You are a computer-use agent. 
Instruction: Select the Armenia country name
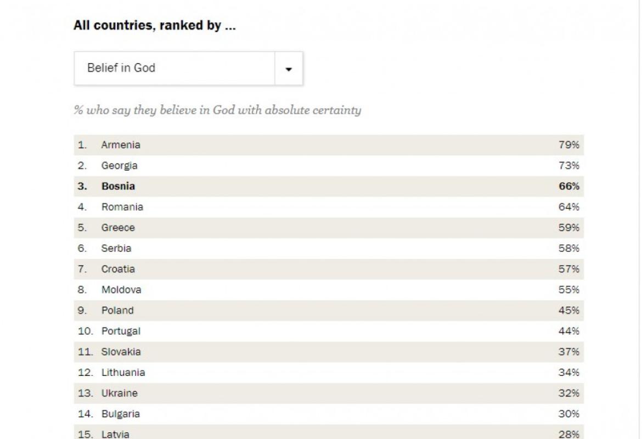tap(121, 145)
